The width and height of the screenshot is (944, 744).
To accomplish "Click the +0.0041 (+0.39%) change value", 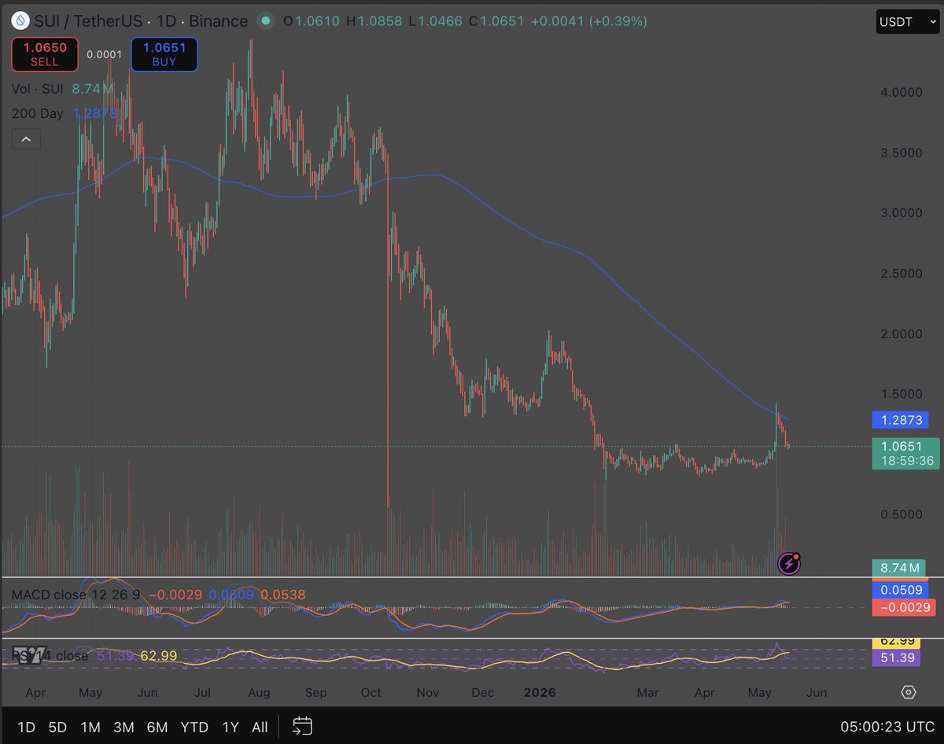I will (588, 21).
